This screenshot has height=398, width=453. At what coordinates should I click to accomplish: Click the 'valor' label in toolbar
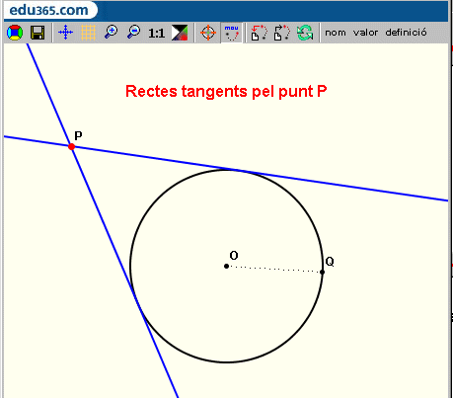coord(365,33)
